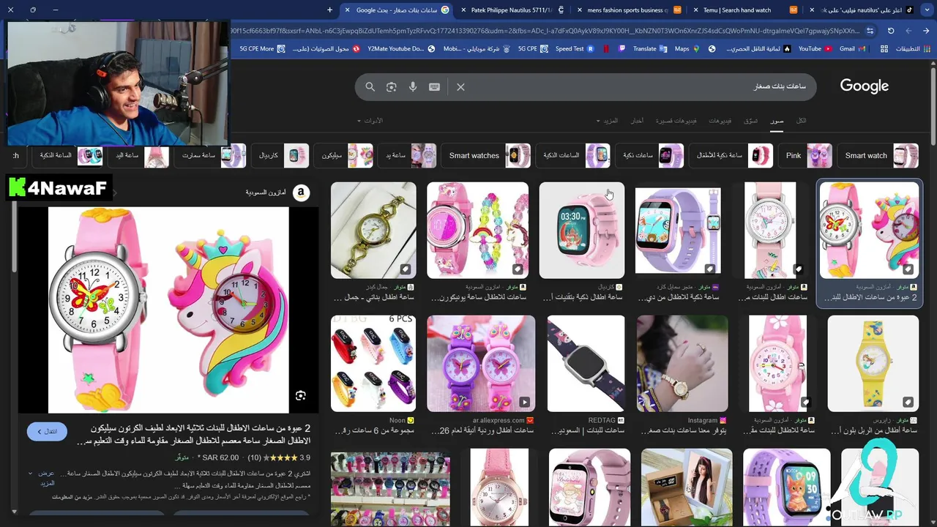Click the 'ساعة ذكية للأطفال' filter chip
The width and height of the screenshot is (937, 527).
click(732, 156)
